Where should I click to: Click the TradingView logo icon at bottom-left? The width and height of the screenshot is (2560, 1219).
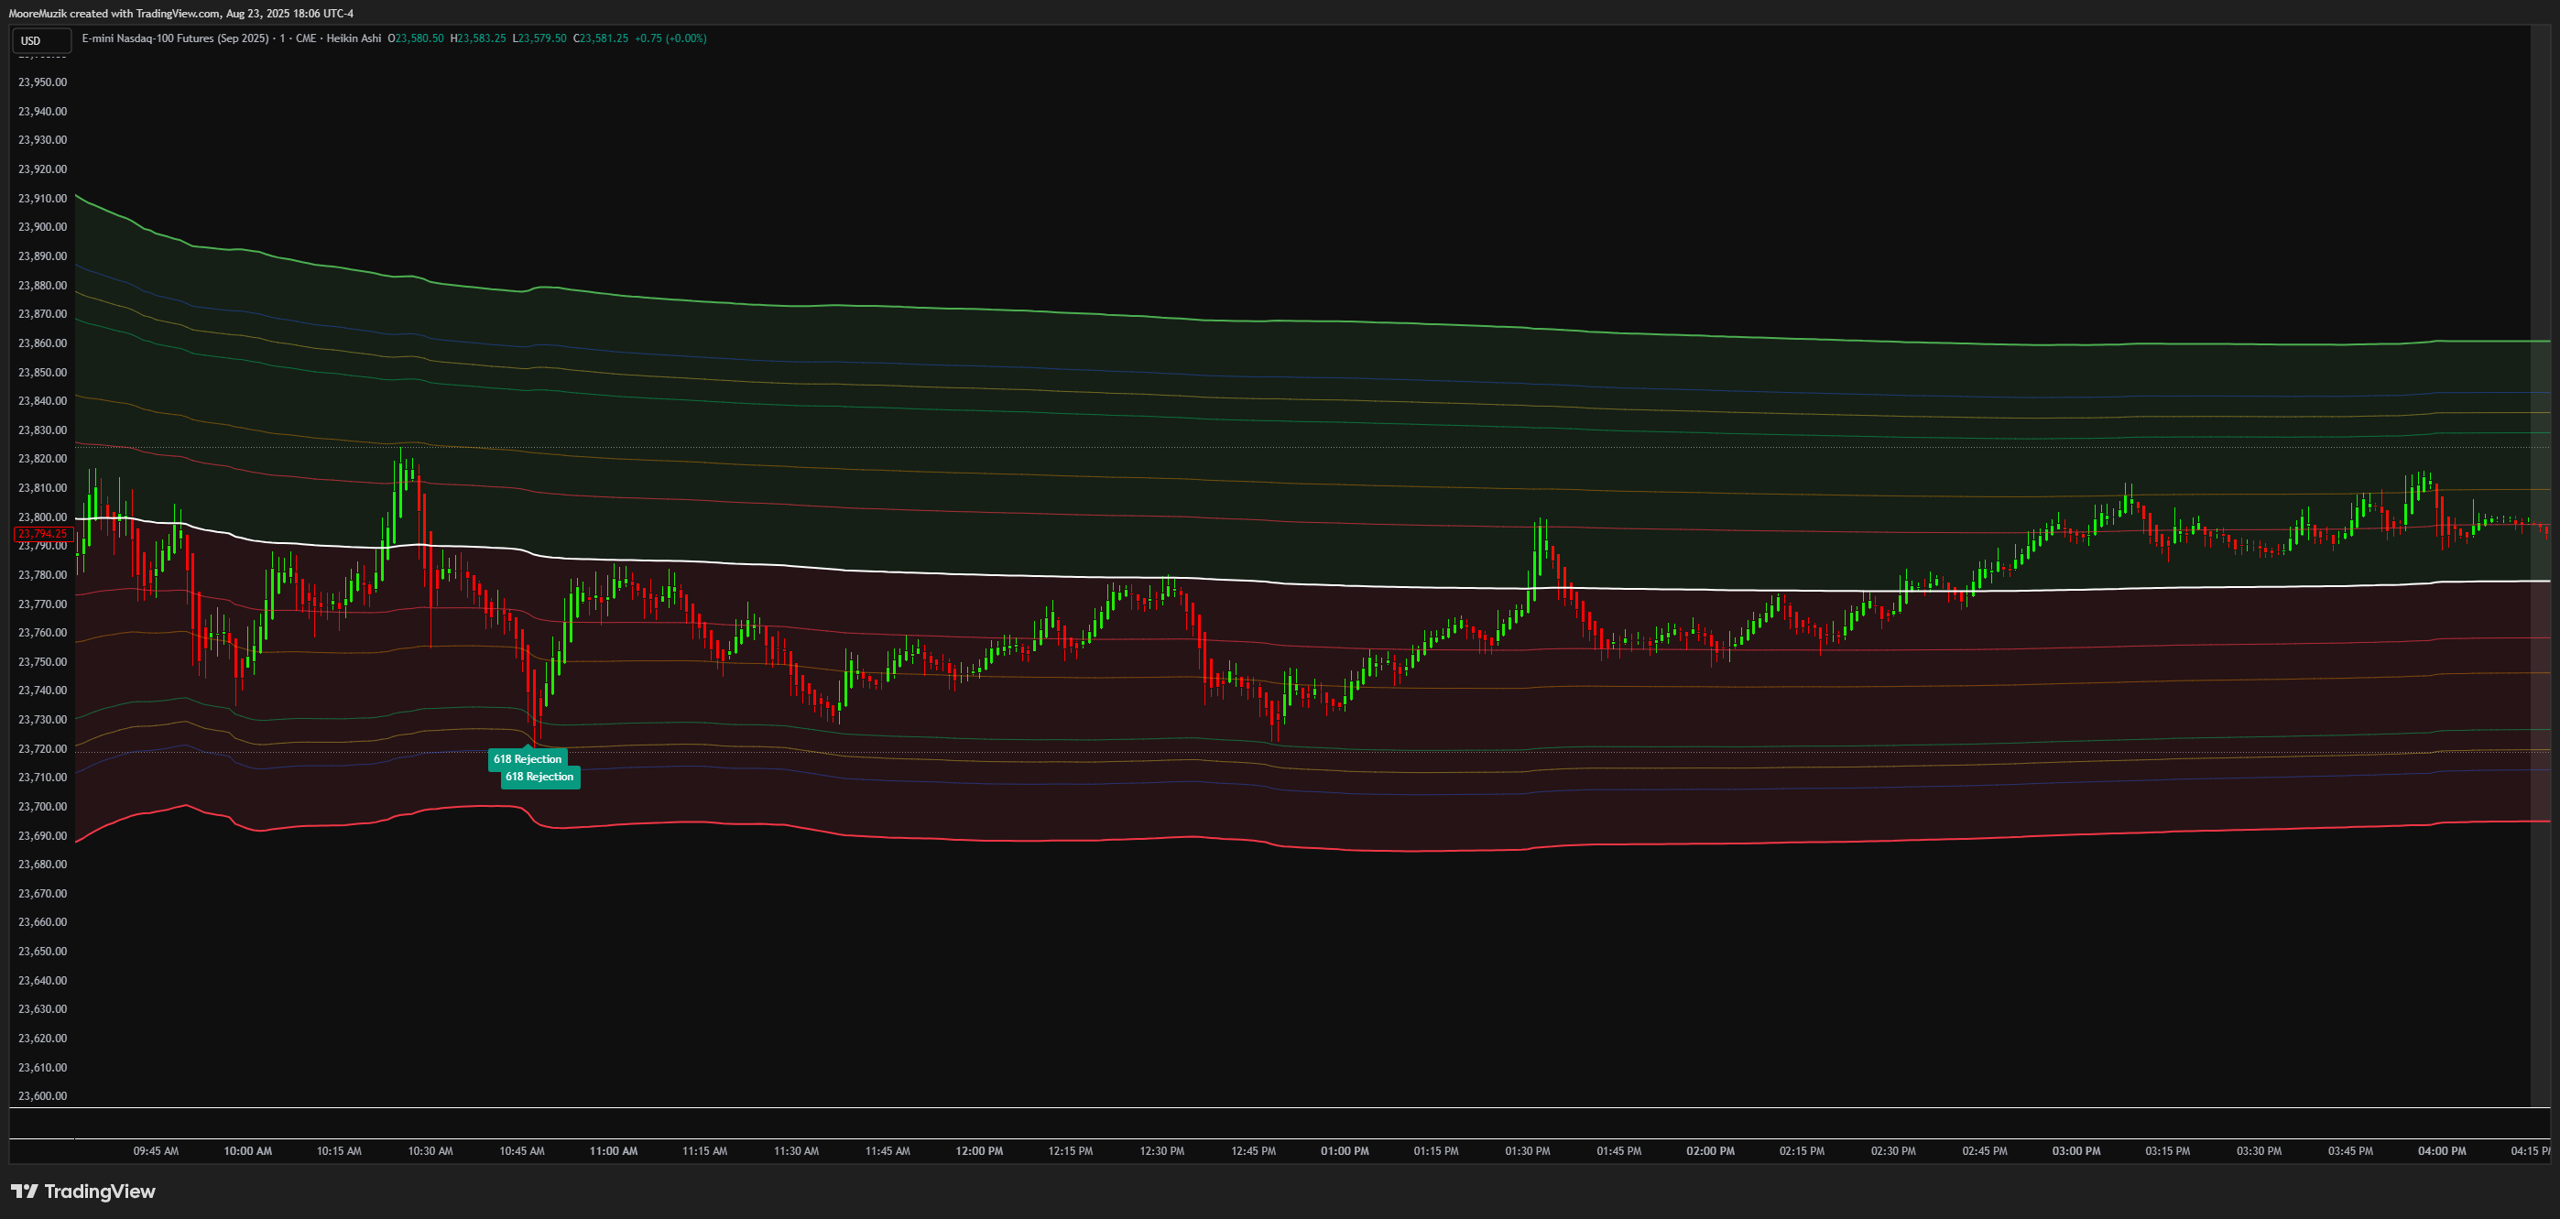click(24, 1191)
